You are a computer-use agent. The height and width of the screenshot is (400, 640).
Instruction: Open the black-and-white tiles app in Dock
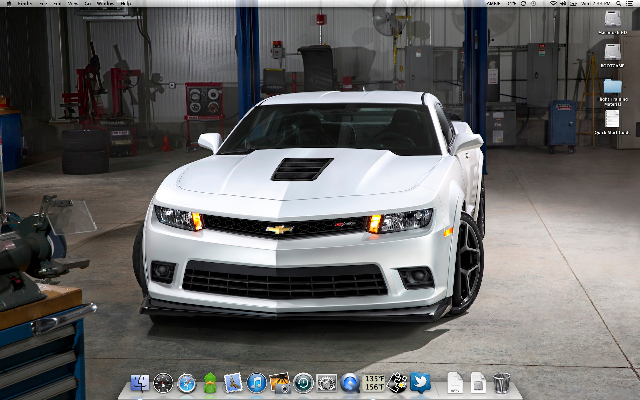(397, 383)
